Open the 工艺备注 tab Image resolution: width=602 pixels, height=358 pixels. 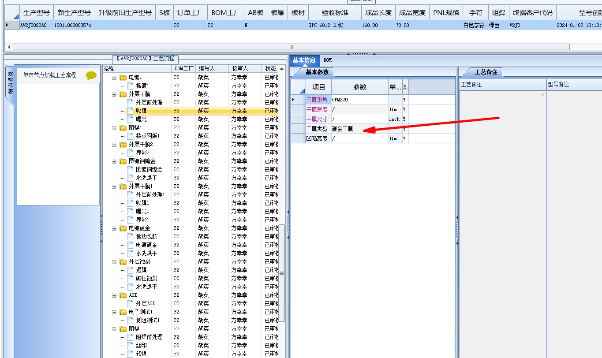coord(486,72)
